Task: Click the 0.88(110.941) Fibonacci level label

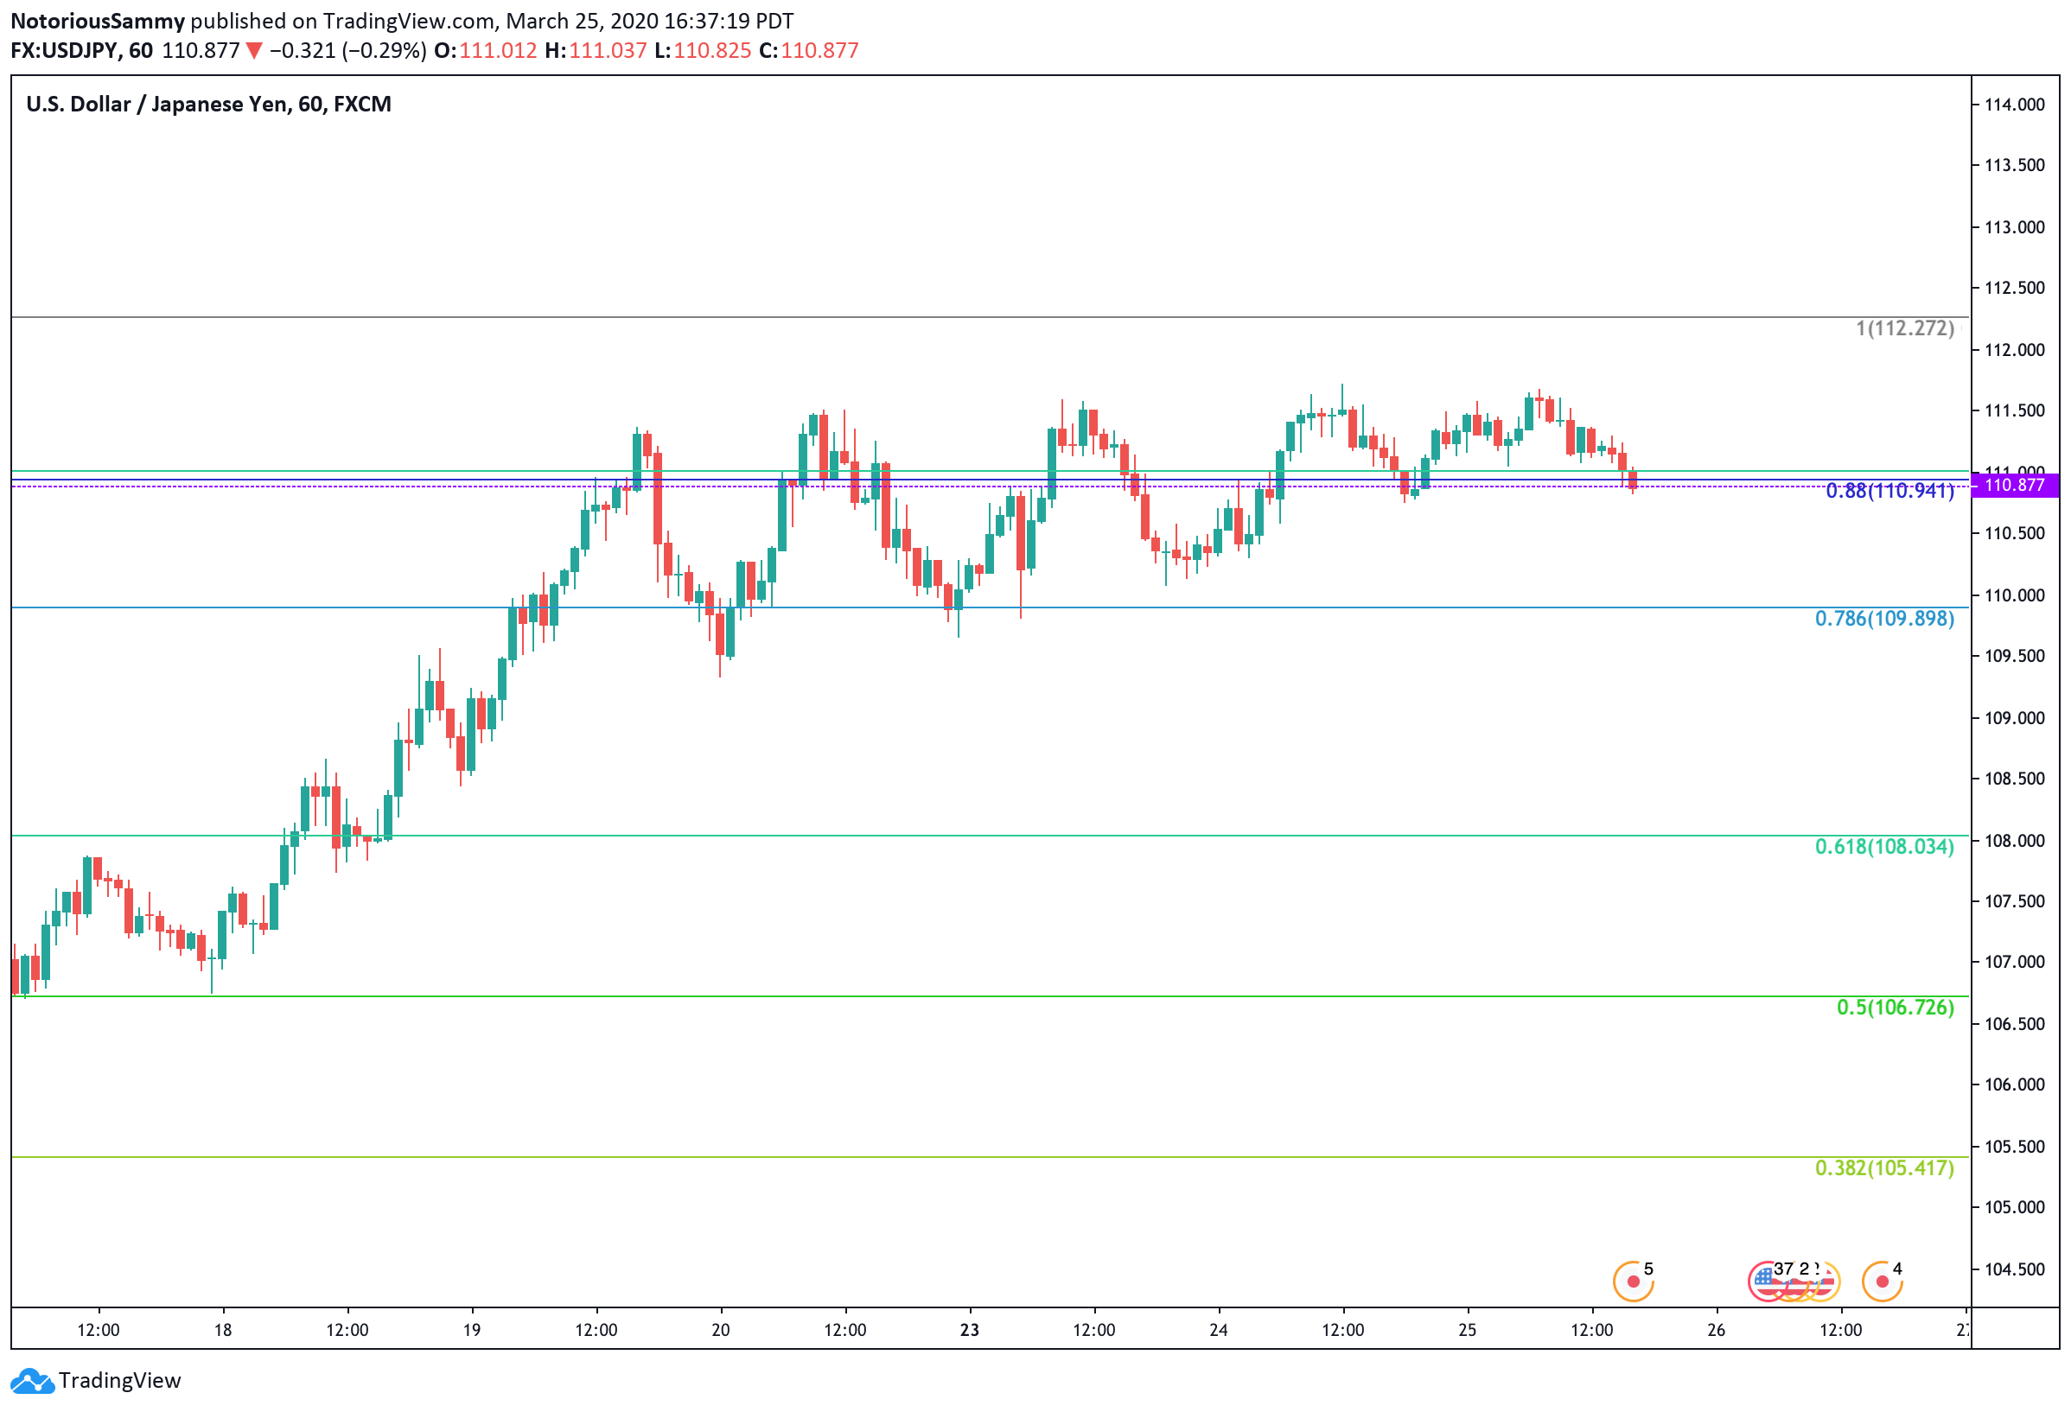Action: click(1889, 491)
